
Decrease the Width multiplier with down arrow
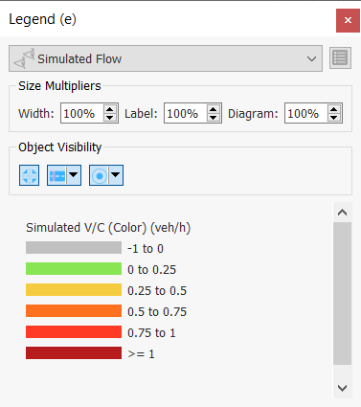(110, 118)
